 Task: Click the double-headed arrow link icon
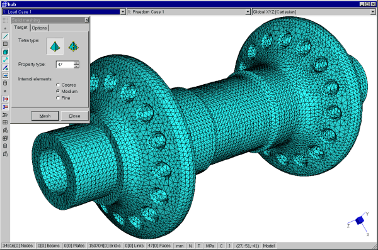[5, 60]
